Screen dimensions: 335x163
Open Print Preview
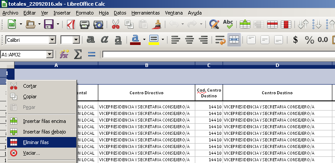coord(98,24)
